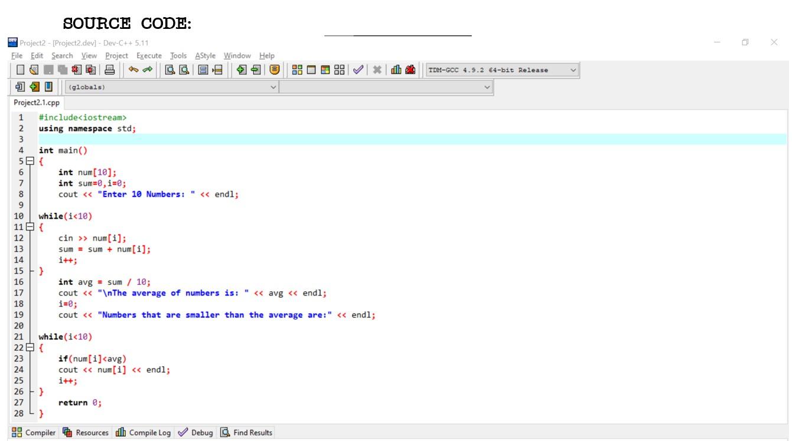Open the Edit menu
The image size is (792, 441).
[x=37, y=56]
